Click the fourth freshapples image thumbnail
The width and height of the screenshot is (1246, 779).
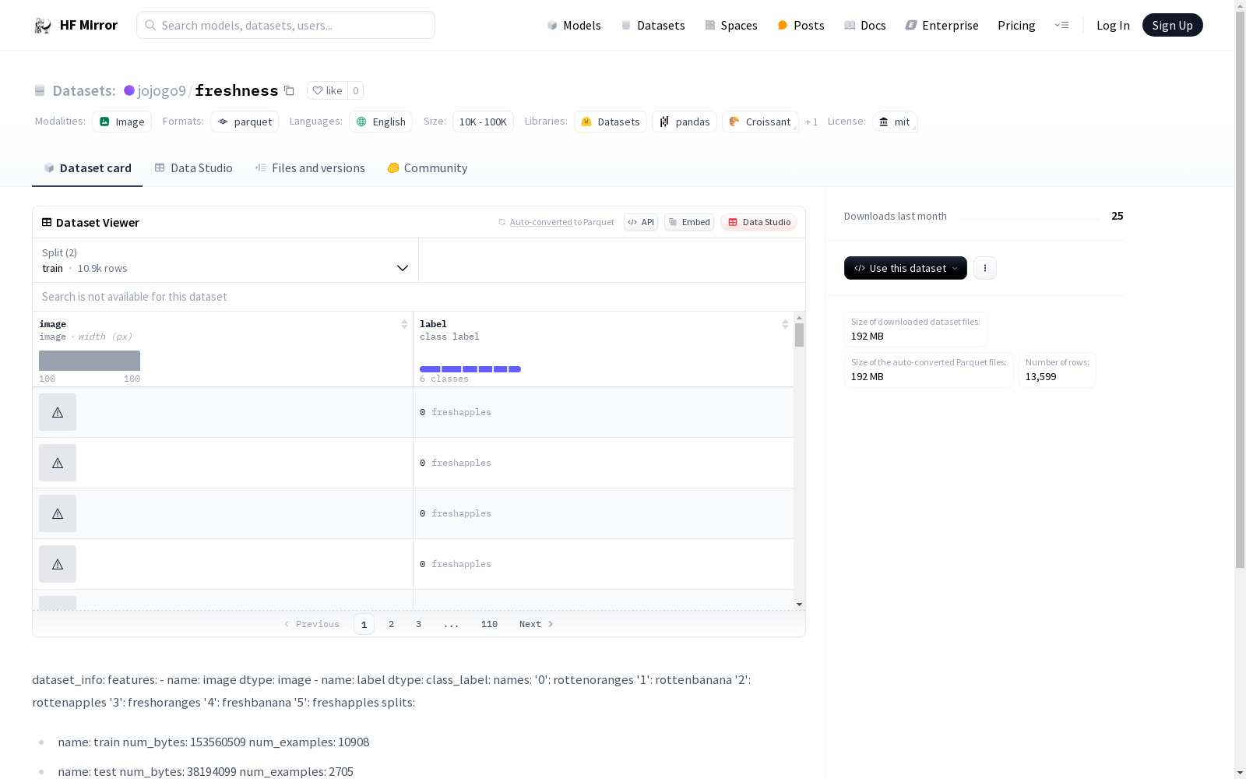click(x=58, y=564)
